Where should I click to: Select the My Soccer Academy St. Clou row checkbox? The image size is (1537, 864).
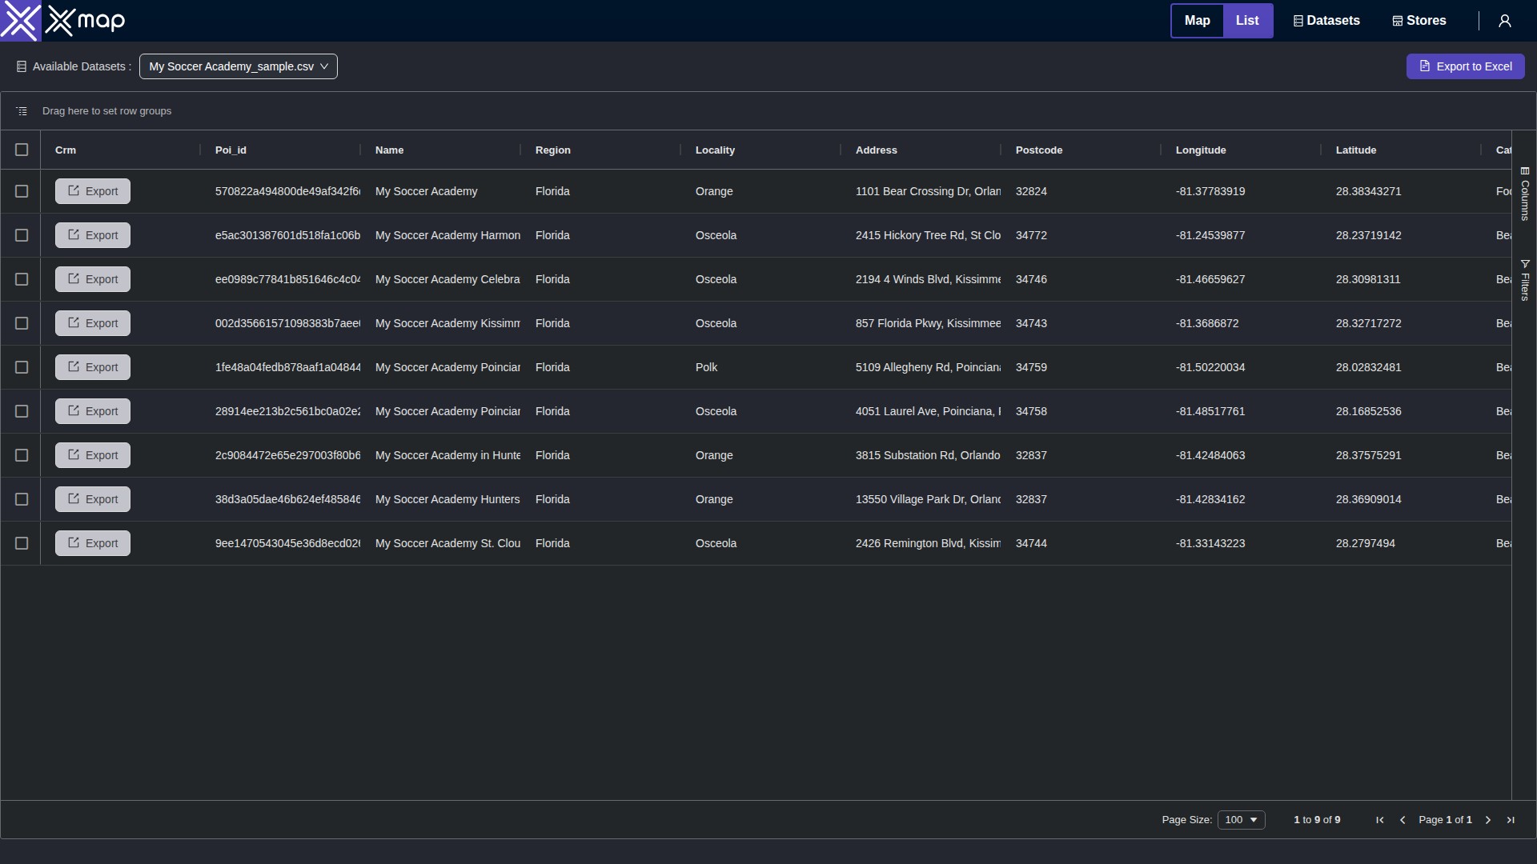point(22,543)
